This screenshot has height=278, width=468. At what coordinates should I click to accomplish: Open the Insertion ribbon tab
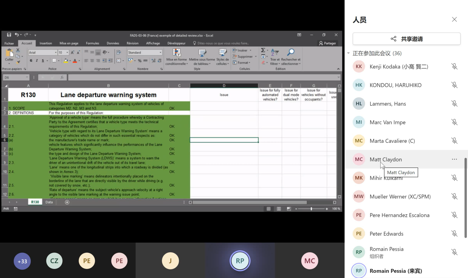46,43
